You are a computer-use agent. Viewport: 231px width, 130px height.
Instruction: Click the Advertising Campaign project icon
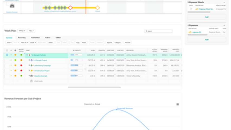[32, 65]
